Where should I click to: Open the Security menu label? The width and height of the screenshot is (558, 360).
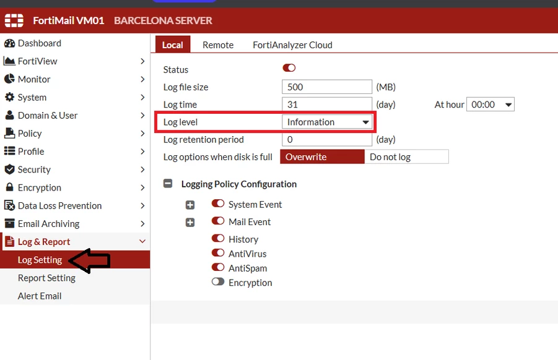tap(34, 169)
